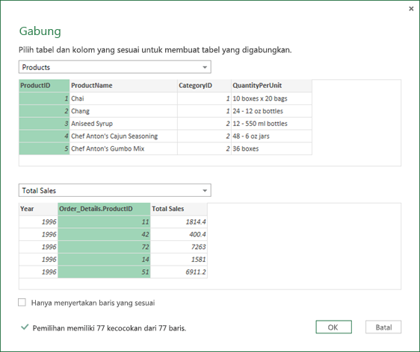Select the ProductID column header

click(44, 86)
